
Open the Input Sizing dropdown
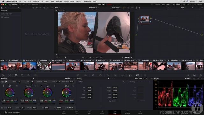coord(139,79)
